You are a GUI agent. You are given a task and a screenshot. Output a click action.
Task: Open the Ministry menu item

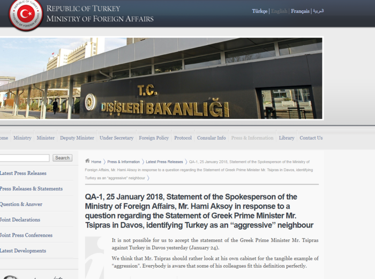coord(22,138)
